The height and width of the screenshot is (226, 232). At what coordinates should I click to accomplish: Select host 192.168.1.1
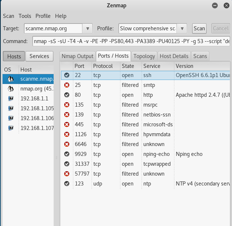[28, 99]
